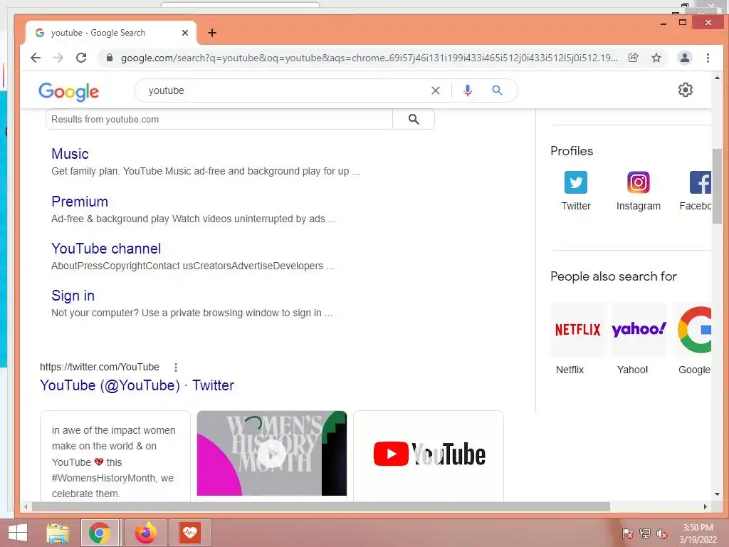
Task: Open more options for the twitter.com result
Action: tap(176, 368)
